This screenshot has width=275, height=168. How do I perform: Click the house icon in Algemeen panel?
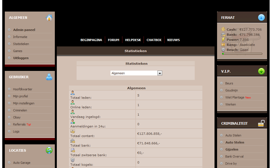pos(49,18)
